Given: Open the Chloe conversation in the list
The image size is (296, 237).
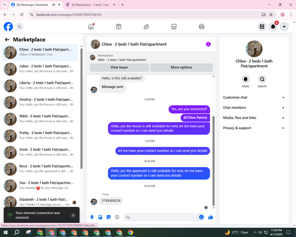Looking at the screenshot, I should coord(40,52).
